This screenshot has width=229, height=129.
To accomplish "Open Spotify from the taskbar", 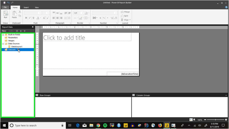I will (105, 125).
